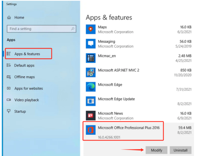The height and width of the screenshot is (156, 197).
Task: Click the Microsoft ASP.NET MVC 2 icon
Action: tap(91, 72)
